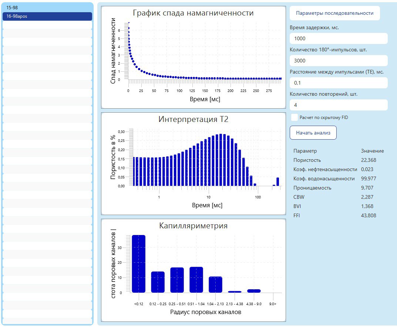Click the Капилляриметрия chart title
The height and width of the screenshot is (327, 397).
[x=193, y=226]
